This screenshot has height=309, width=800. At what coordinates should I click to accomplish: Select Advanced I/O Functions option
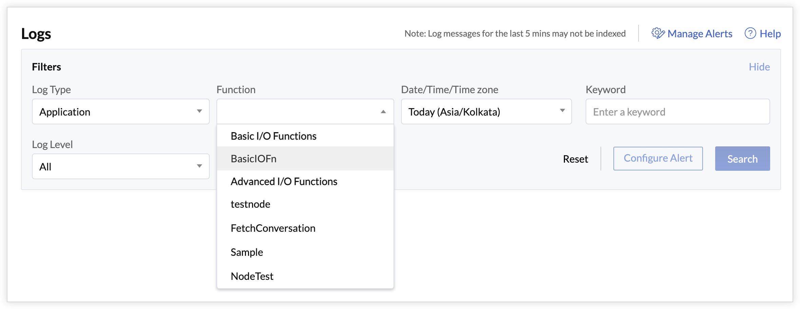284,182
